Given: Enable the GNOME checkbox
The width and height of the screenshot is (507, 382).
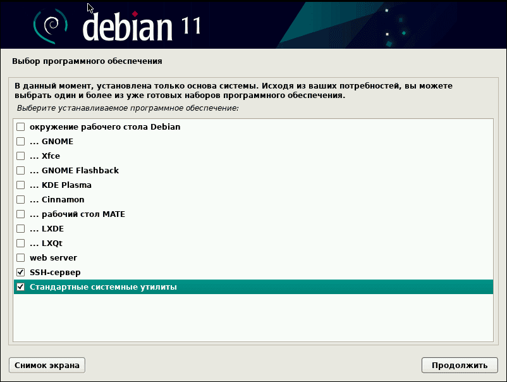Looking at the screenshot, I should [21, 141].
